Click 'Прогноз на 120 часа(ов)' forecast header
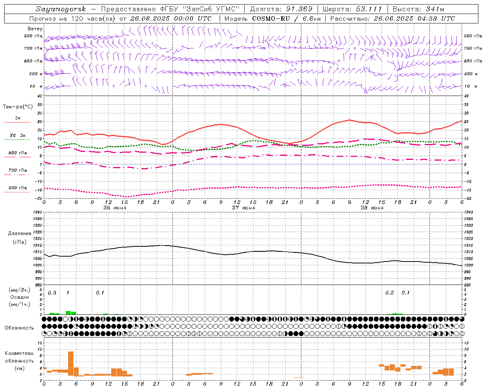The width and height of the screenshot is (484, 387). click(73, 19)
